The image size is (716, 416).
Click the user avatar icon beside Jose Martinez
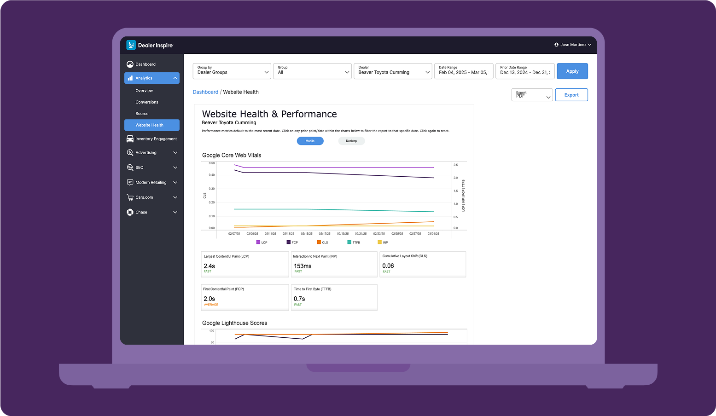point(556,45)
